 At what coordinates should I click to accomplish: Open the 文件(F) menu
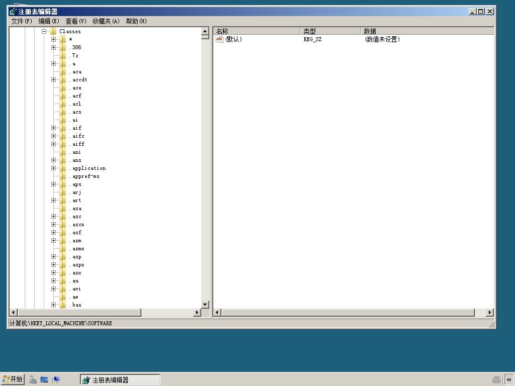pyautogui.click(x=22, y=21)
